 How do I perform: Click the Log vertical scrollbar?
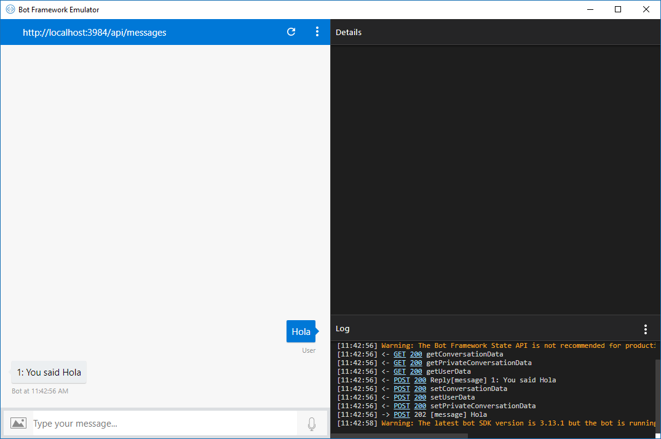658,396
